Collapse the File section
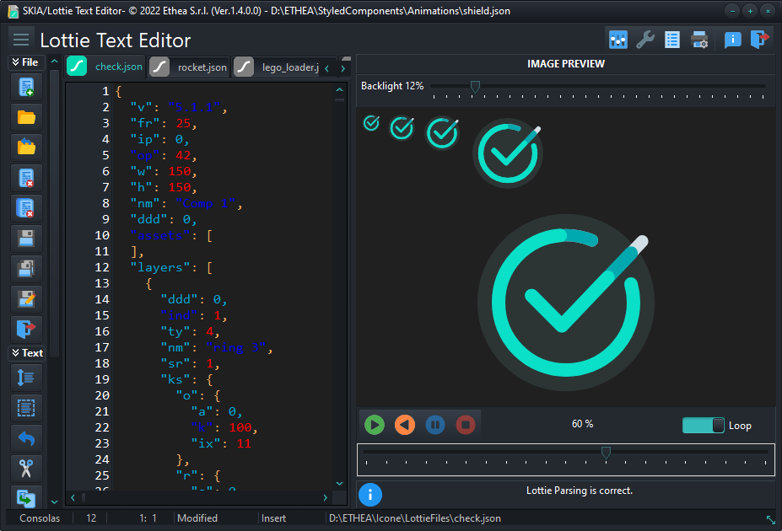782x531 pixels. pyautogui.click(x=26, y=62)
